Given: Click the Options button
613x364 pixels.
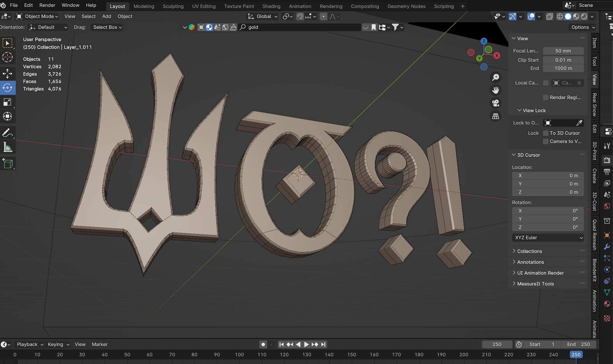Looking at the screenshot, I should coord(583,27).
